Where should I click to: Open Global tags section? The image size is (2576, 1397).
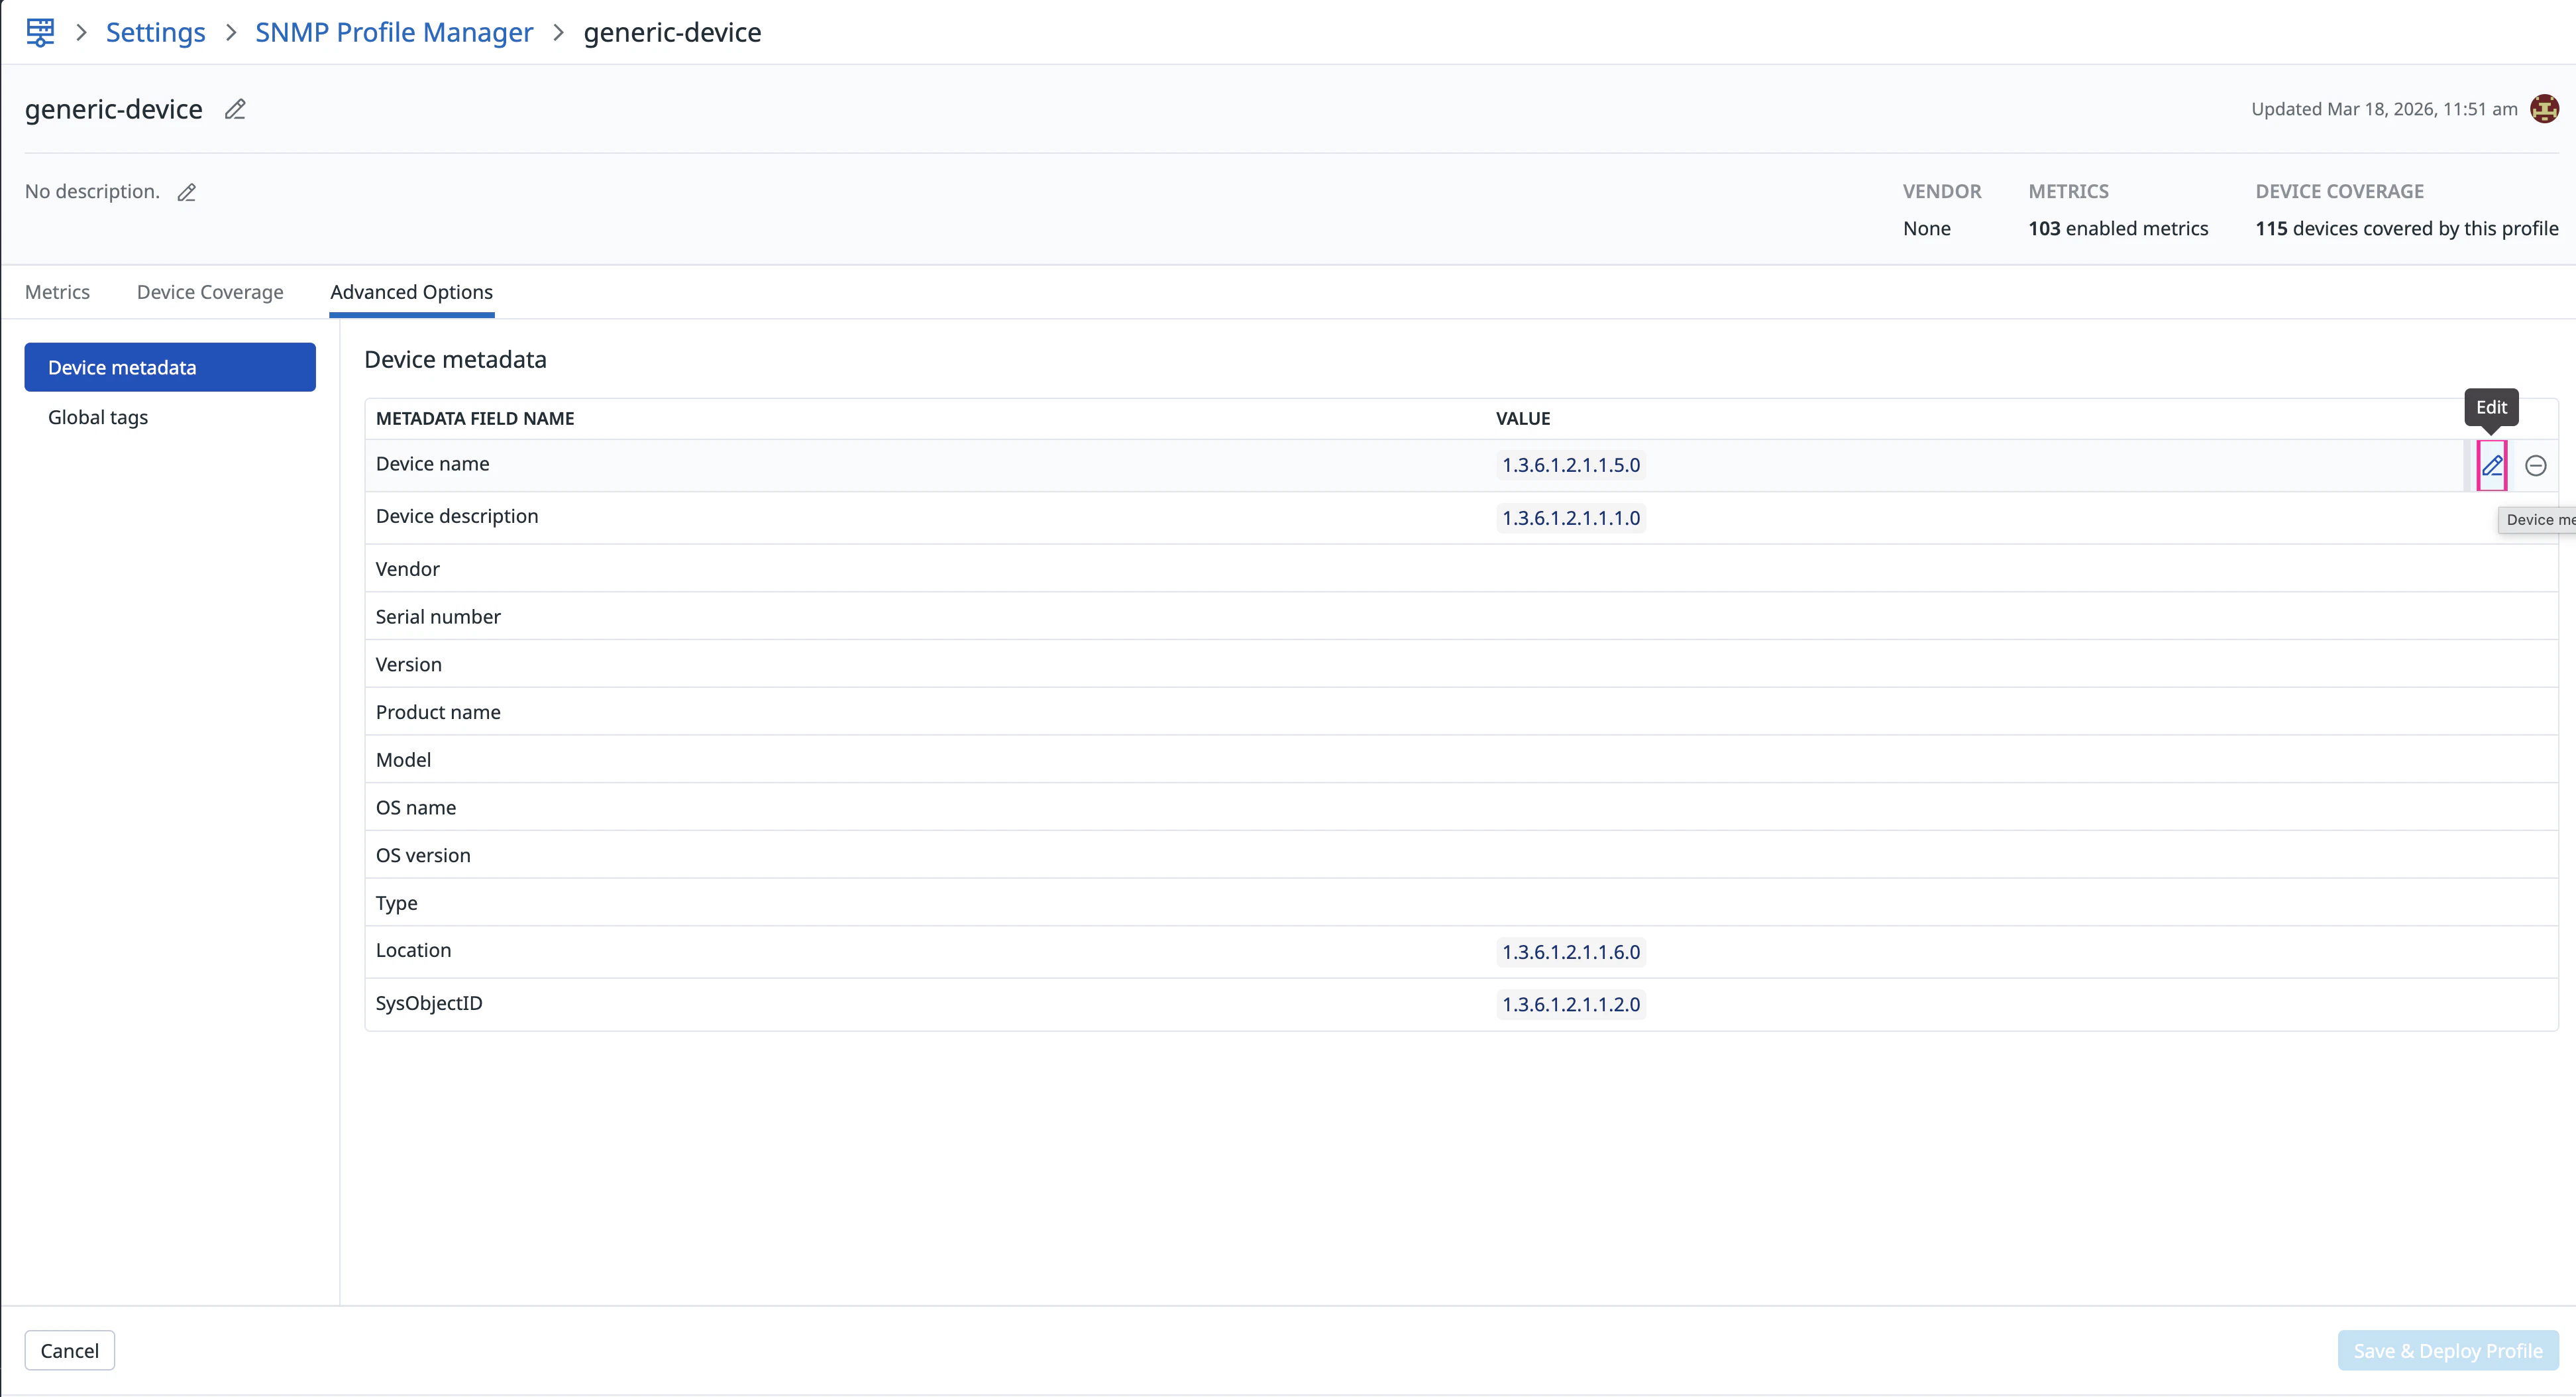[x=98, y=417]
